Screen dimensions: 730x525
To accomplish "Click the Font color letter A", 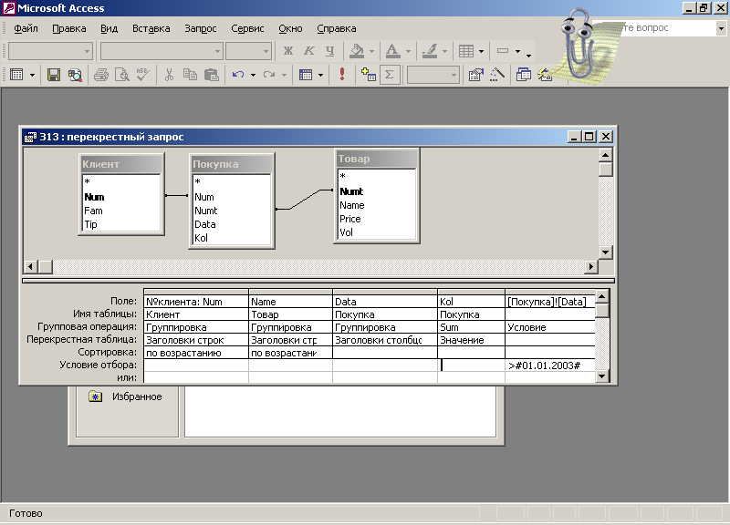I will 393,51.
